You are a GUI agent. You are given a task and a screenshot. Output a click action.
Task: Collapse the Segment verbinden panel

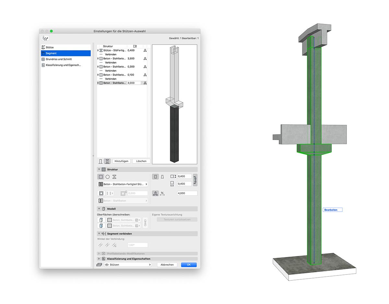coord(99,233)
